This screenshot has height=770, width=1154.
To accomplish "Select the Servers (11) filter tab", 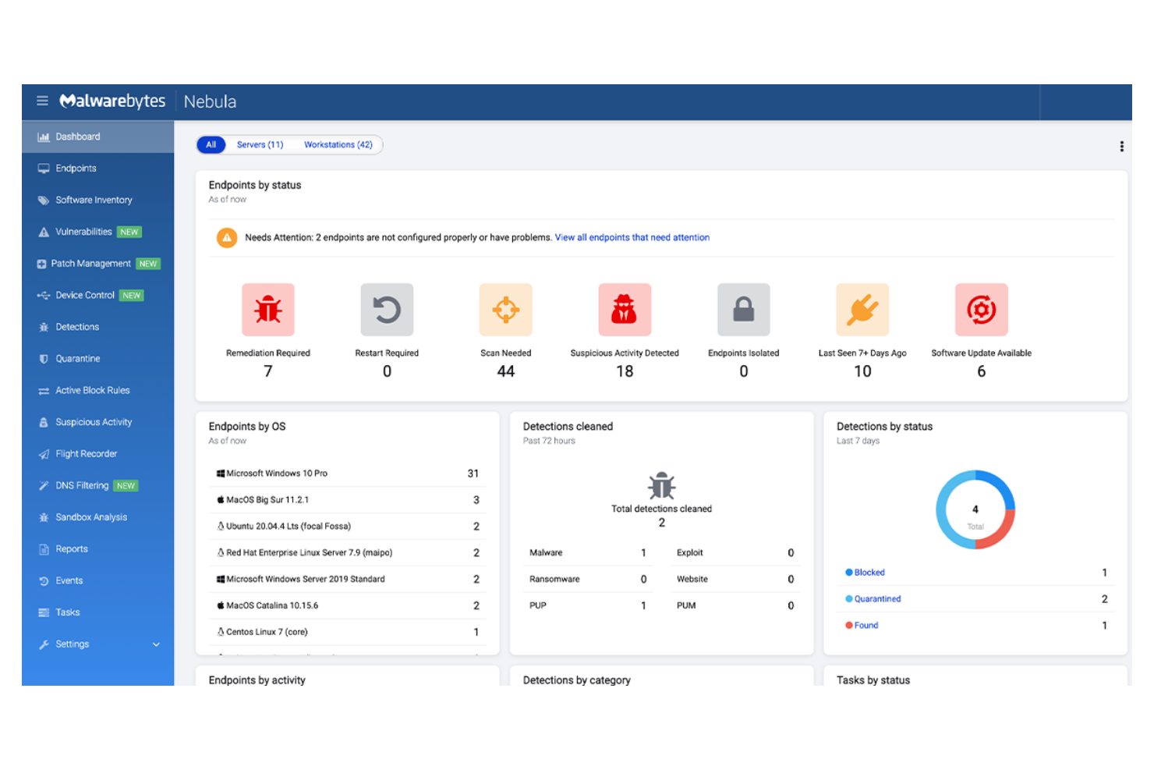I will tap(260, 144).
